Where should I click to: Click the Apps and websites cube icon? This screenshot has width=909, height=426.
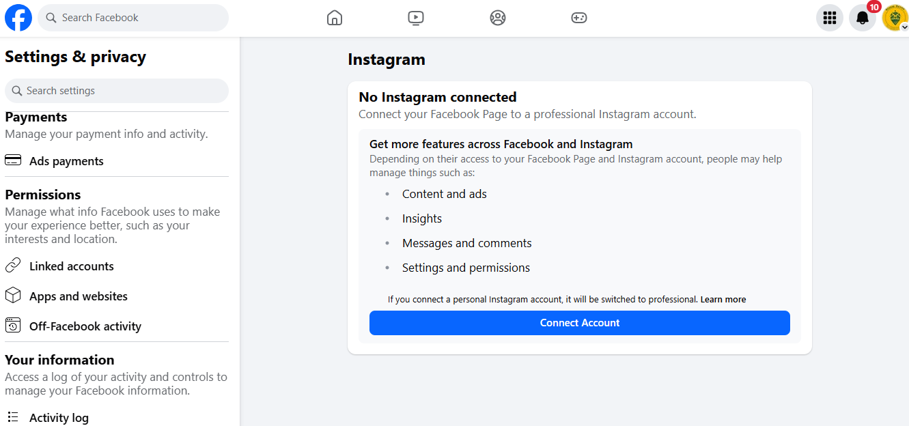pos(13,296)
